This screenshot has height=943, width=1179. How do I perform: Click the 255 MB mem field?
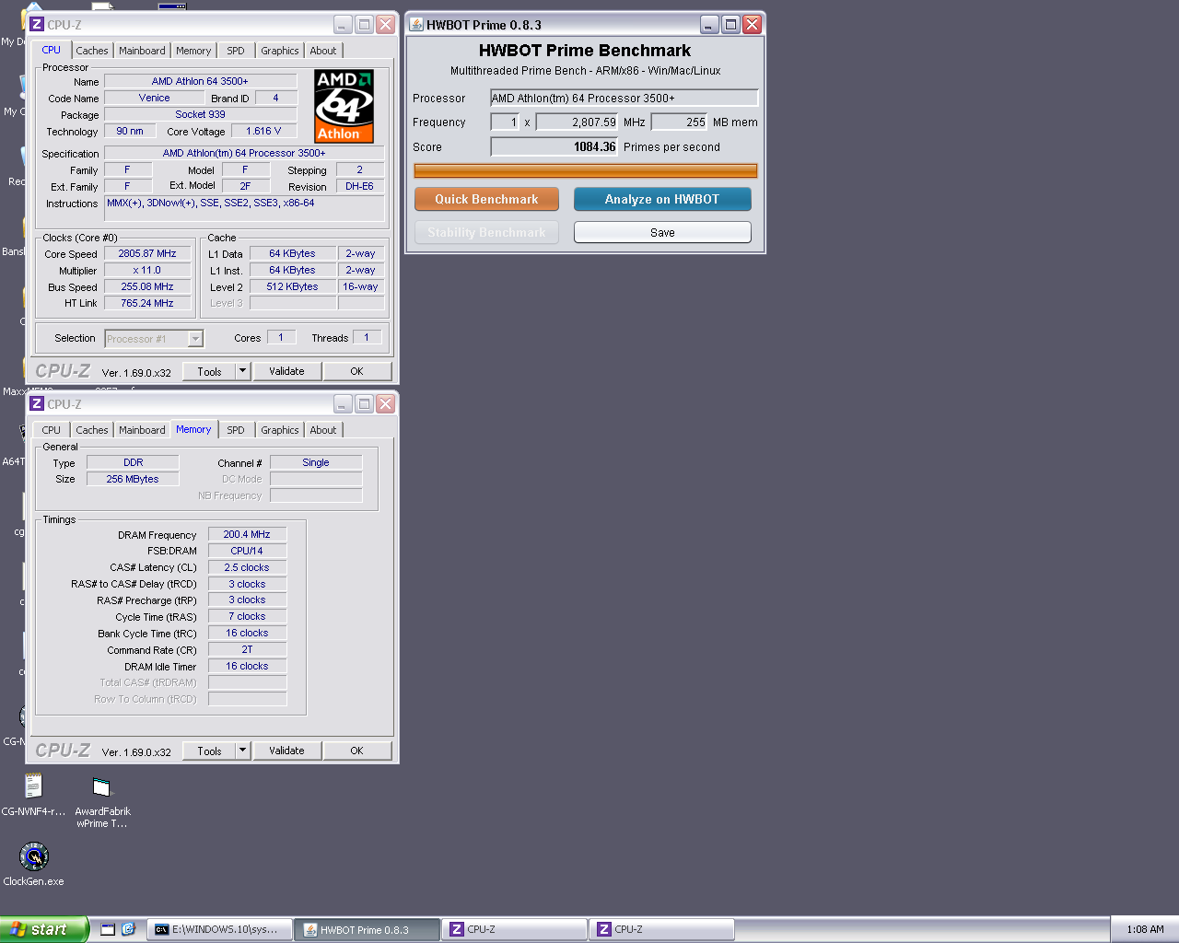tap(679, 122)
